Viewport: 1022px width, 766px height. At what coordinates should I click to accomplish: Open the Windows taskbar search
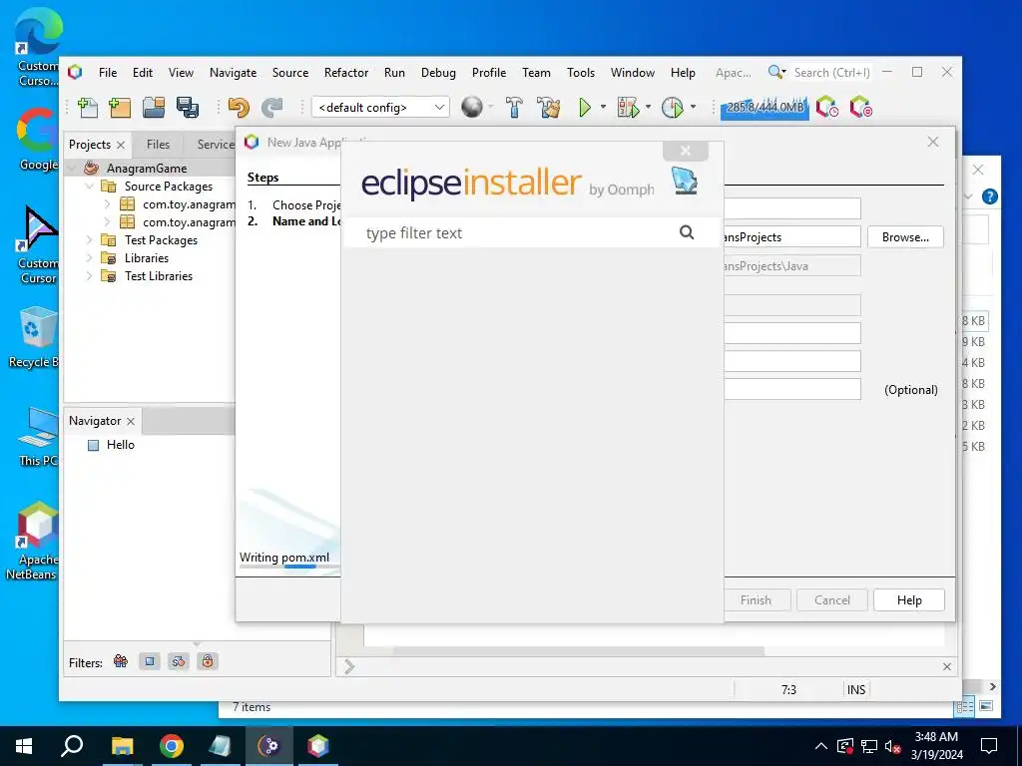[72, 746]
